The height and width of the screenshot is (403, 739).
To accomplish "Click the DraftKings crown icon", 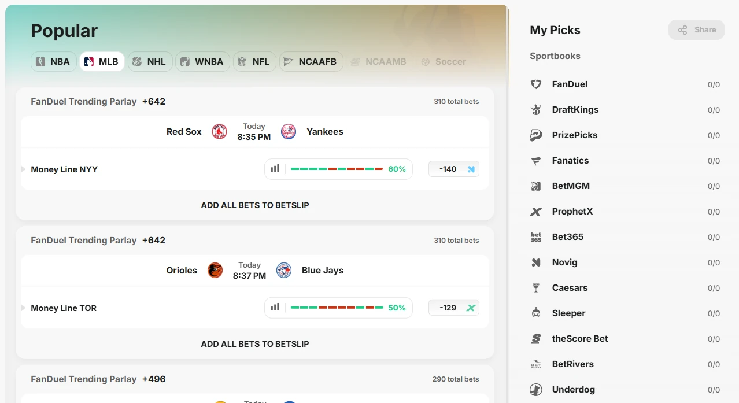I will (536, 110).
